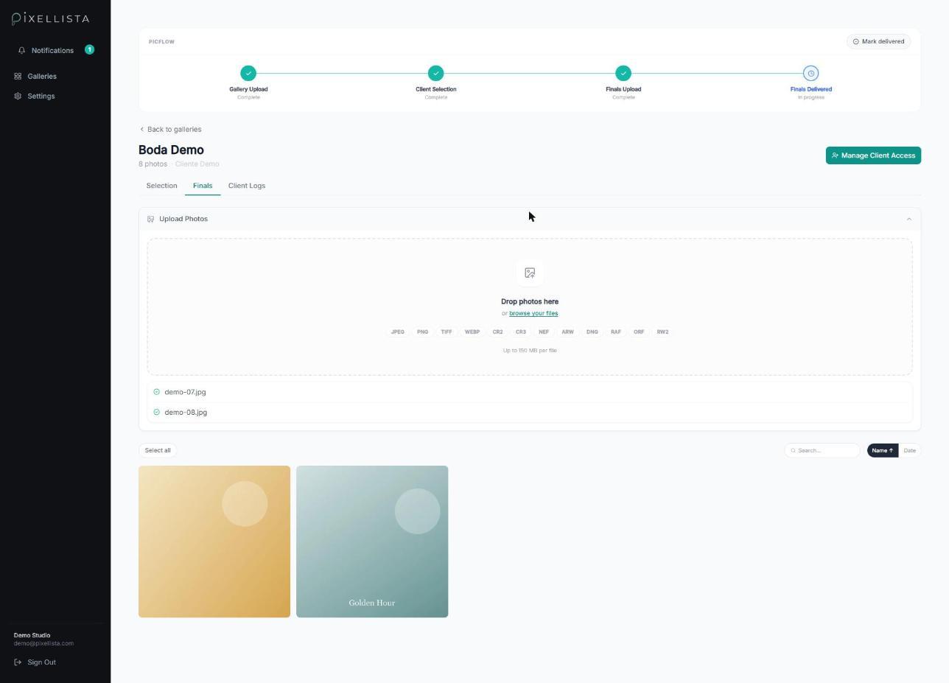Click the Gallery Upload step checkmark
This screenshot has height=683, width=949.
click(248, 73)
